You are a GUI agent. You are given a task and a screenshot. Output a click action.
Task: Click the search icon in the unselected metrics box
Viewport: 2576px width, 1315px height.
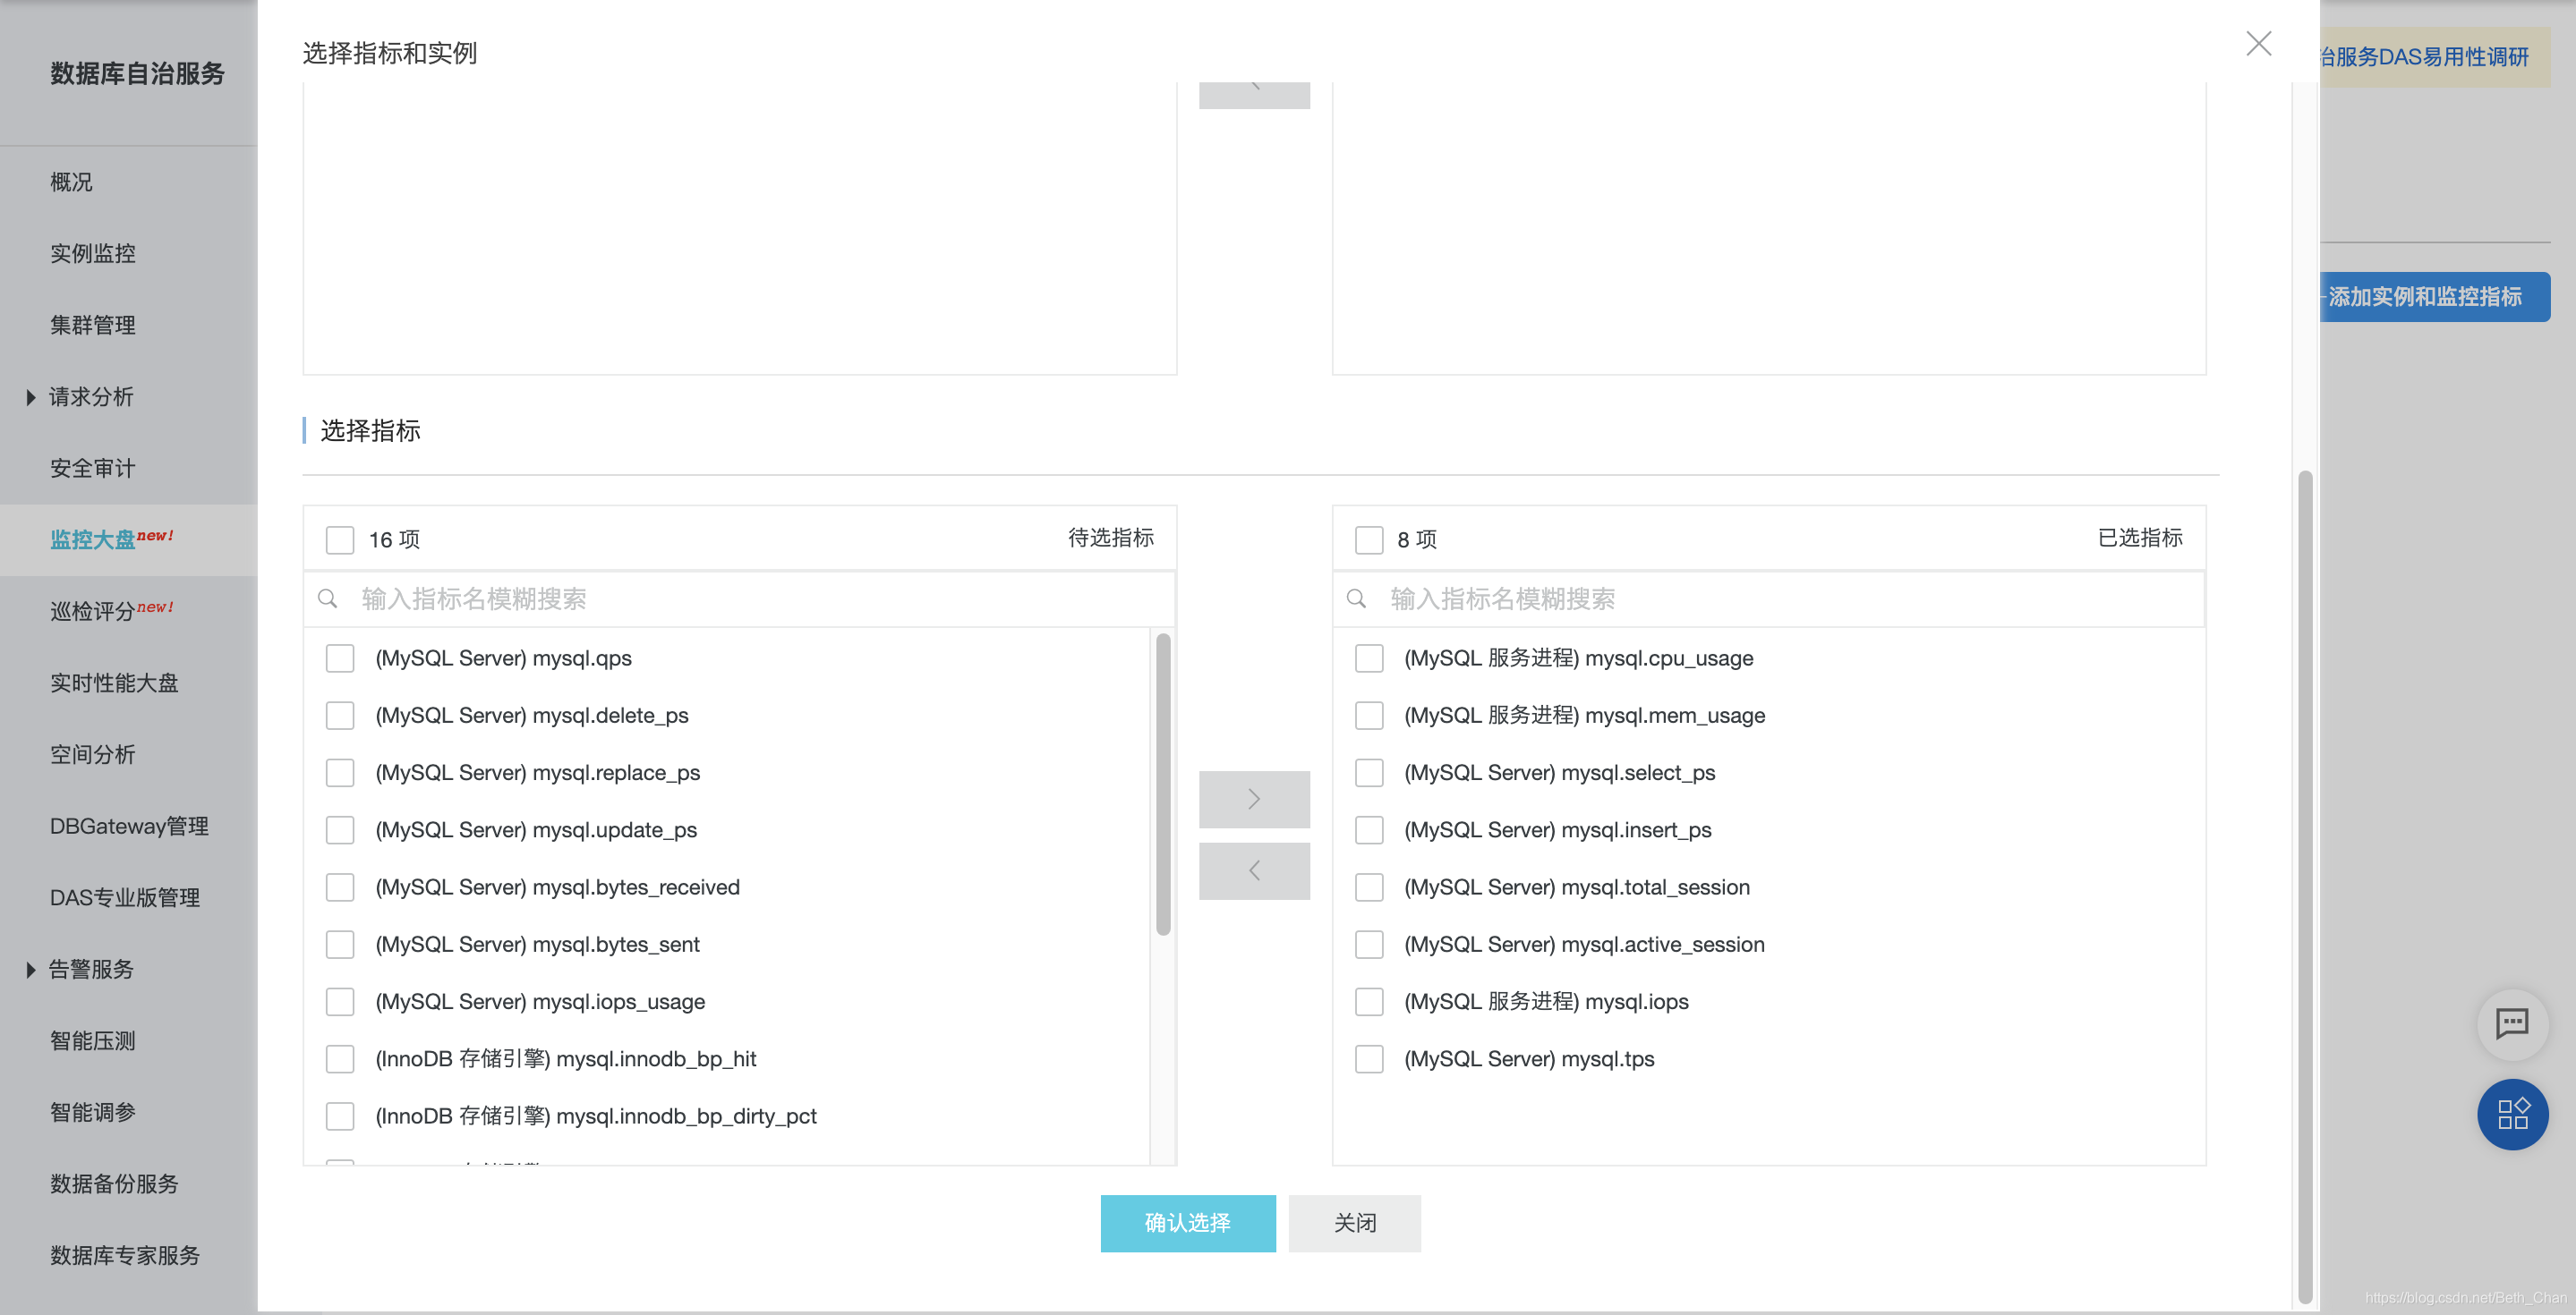point(327,598)
